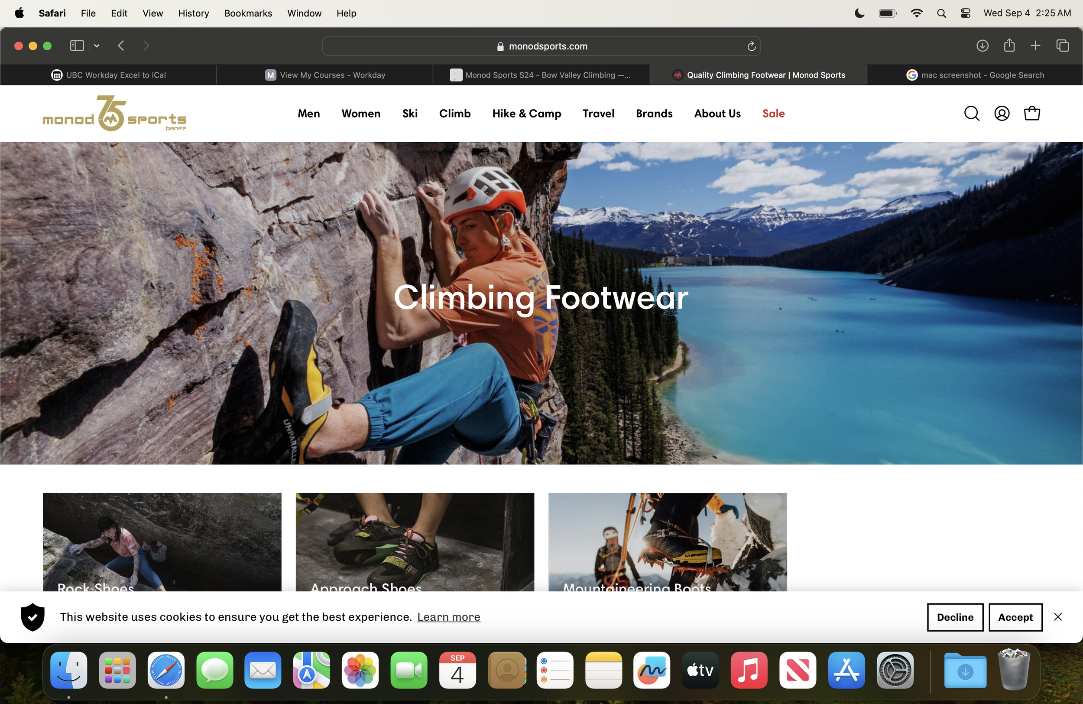The width and height of the screenshot is (1083, 704).
Task: Toggle Focus moon icon in menu bar
Action: [x=859, y=13]
